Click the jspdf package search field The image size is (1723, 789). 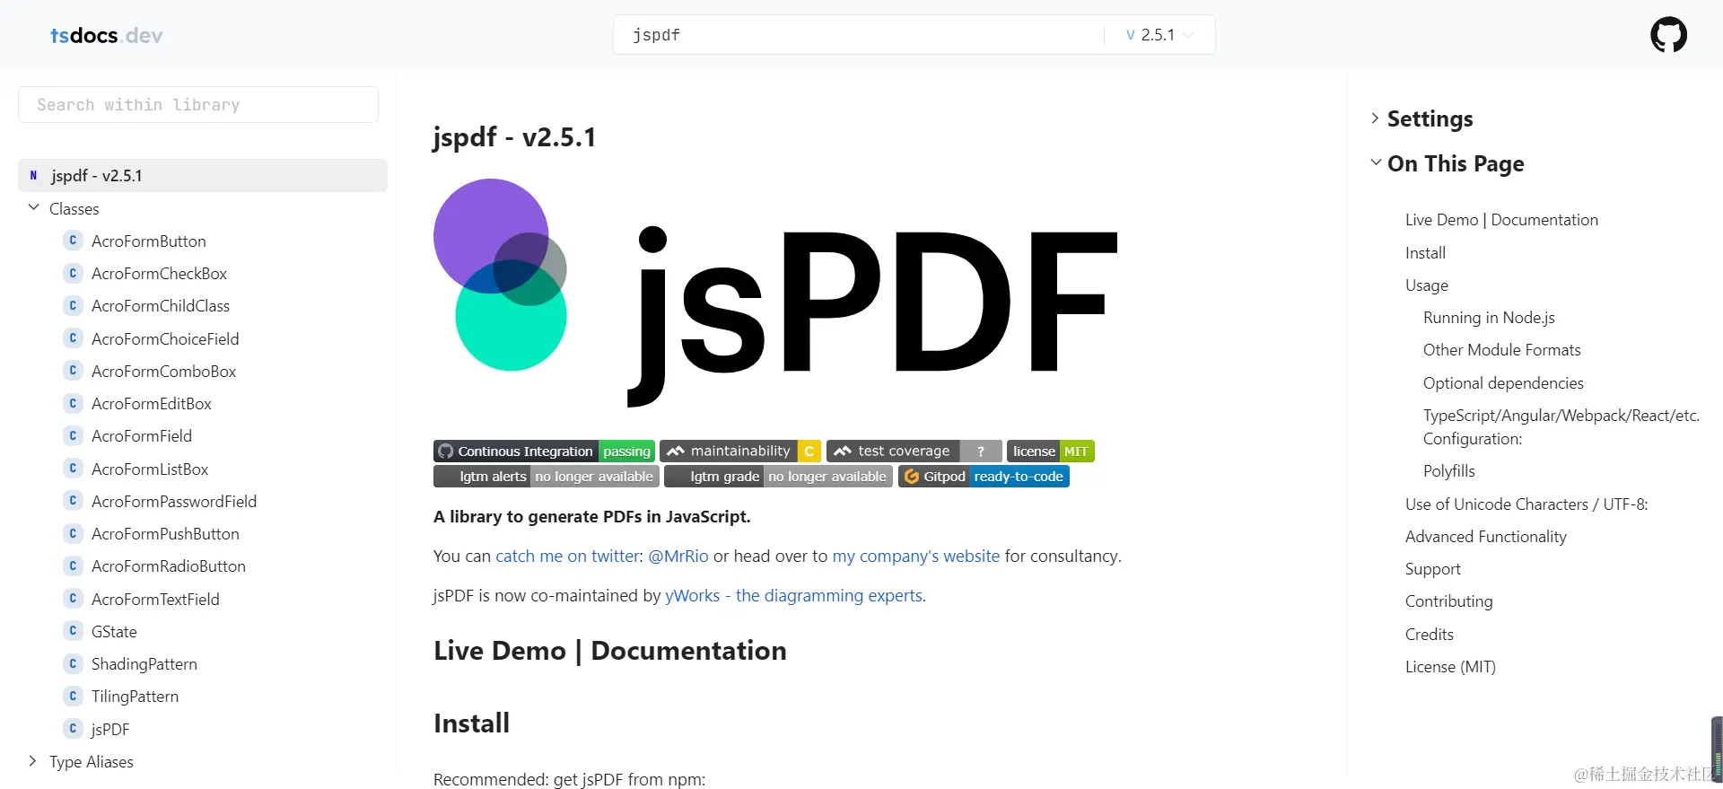(857, 35)
